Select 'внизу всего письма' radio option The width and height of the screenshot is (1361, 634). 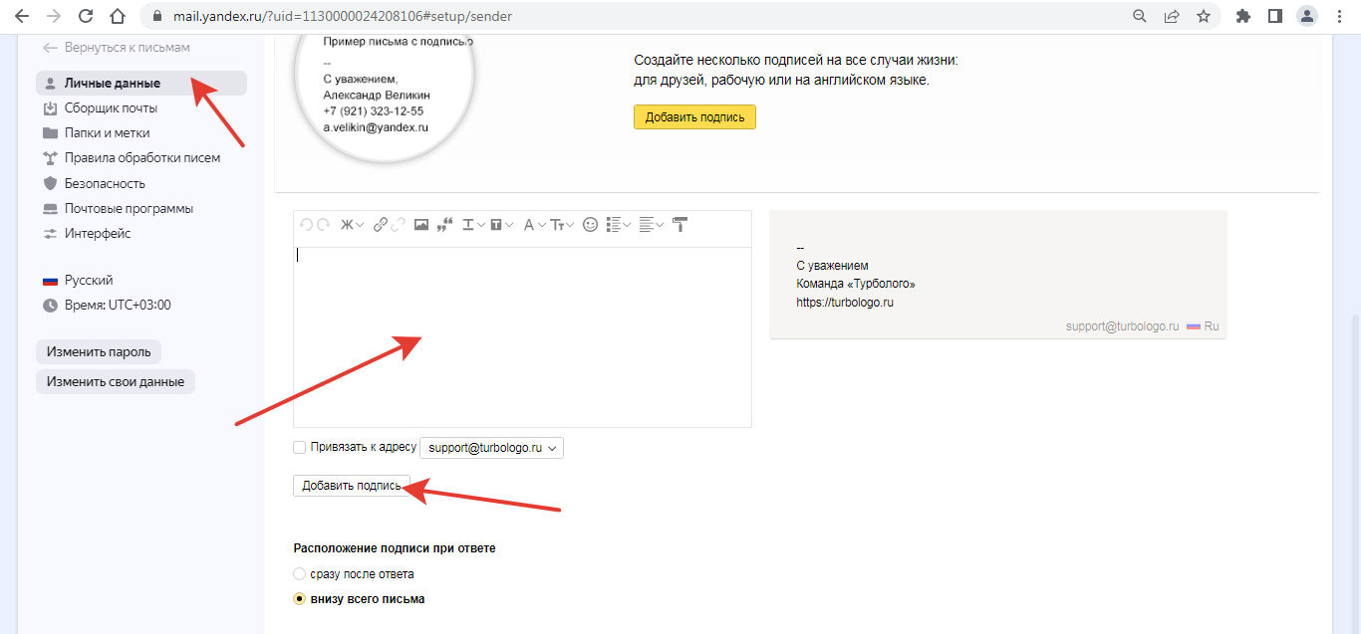pos(300,599)
